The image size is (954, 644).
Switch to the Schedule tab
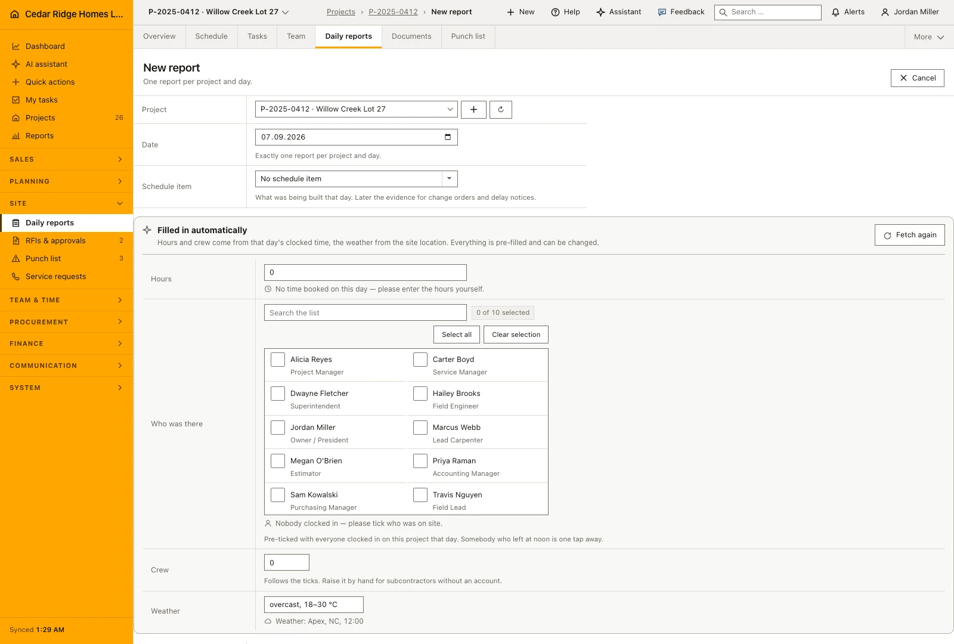click(212, 36)
